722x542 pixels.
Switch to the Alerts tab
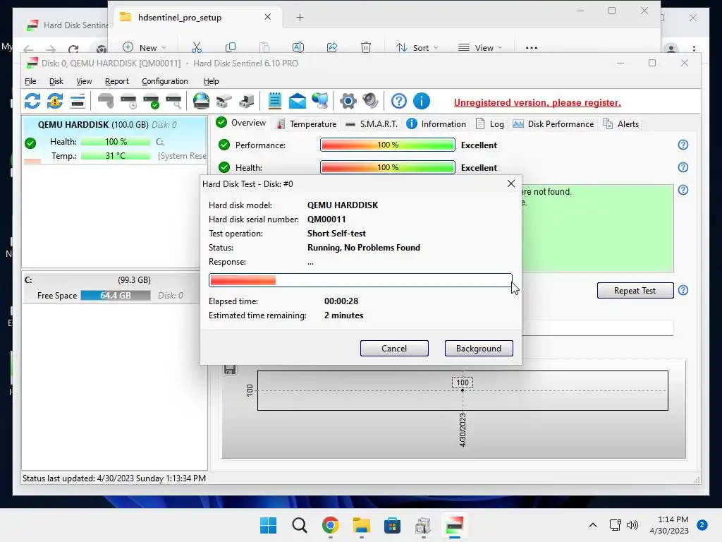pyautogui.click(x=621, y=124)
